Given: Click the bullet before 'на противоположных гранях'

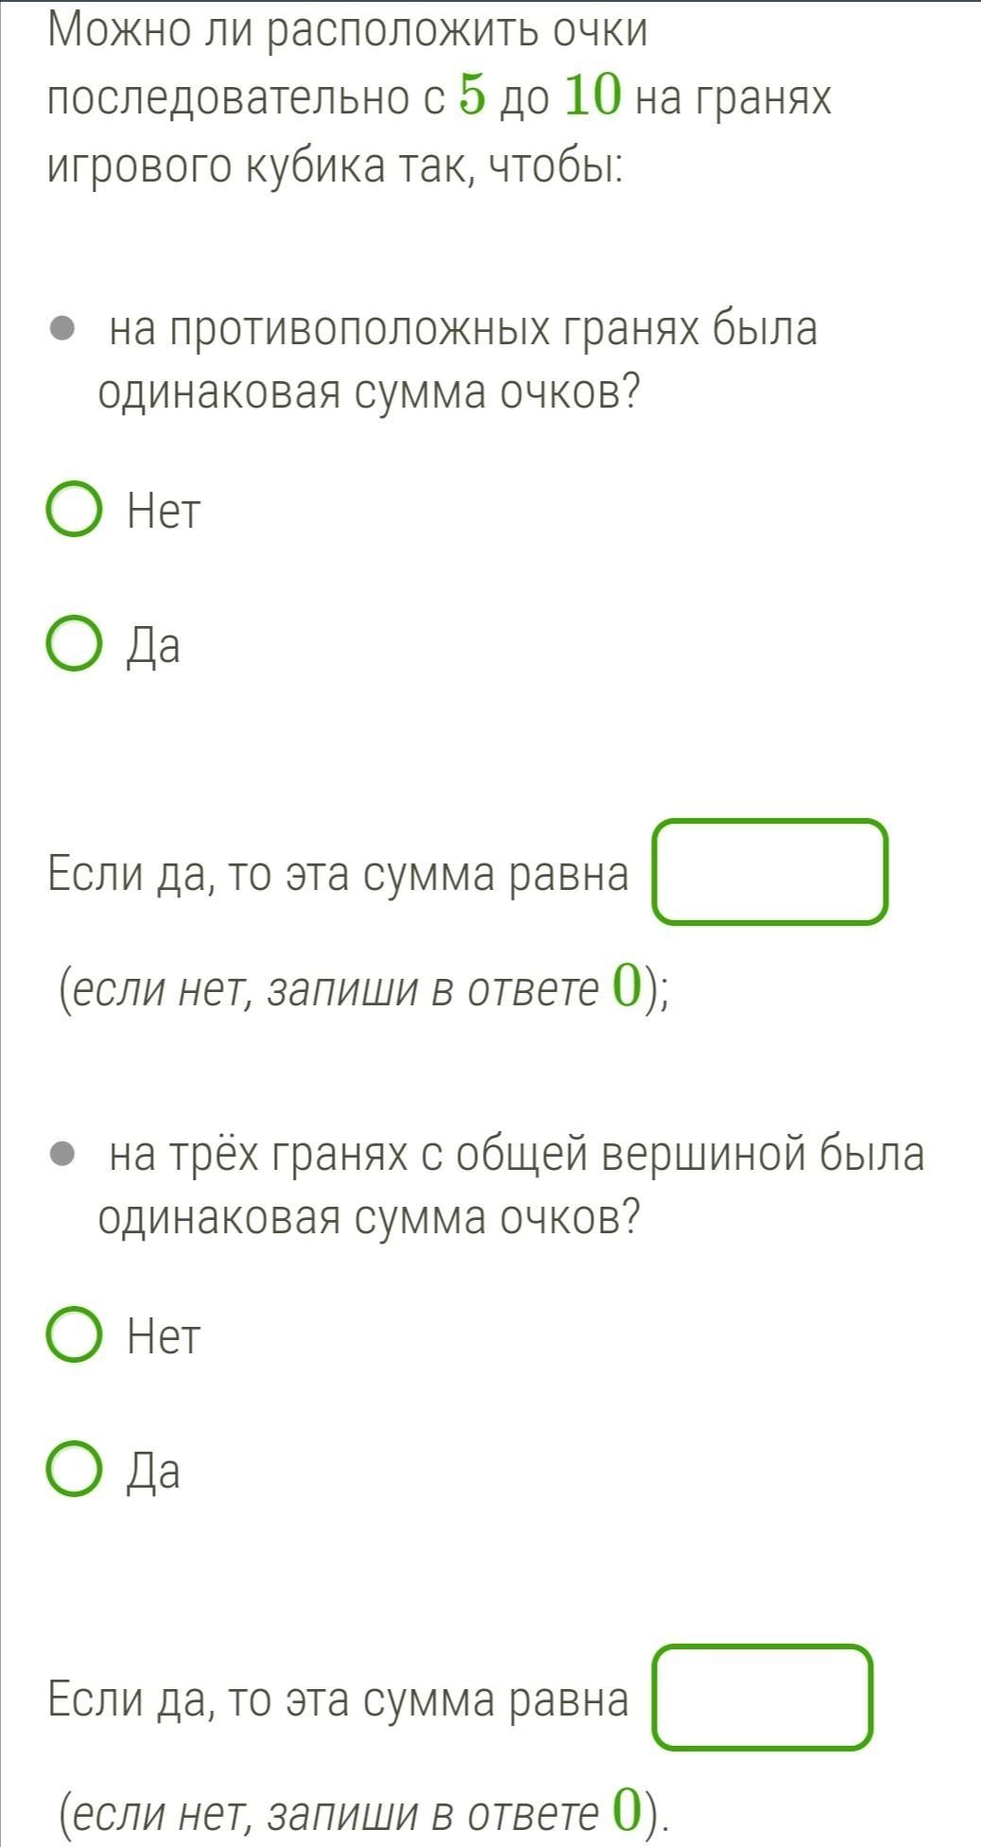Looking at the screenshot, I should tap(62, 329).
